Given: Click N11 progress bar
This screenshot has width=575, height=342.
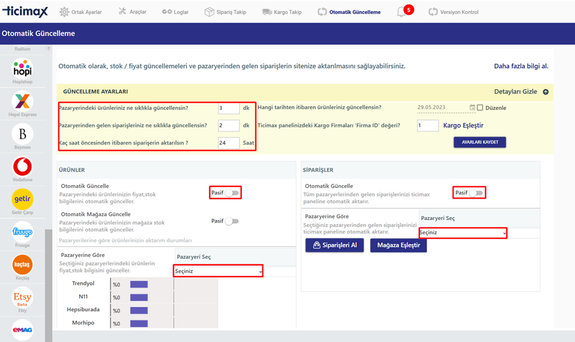Looking at the screenshot, I should [139, 297].
